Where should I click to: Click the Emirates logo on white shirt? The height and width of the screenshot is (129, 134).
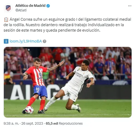(x=79, y=74)
